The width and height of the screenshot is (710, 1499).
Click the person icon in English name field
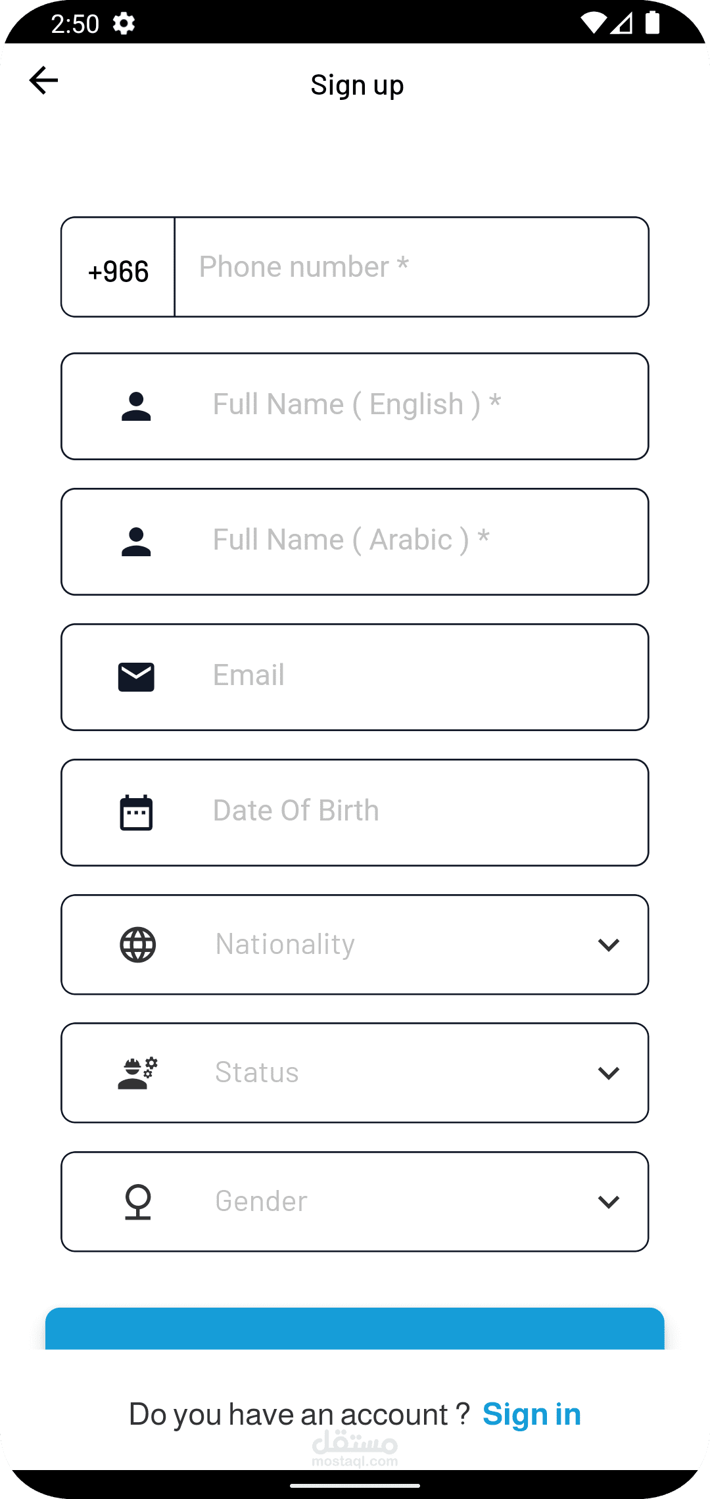tap(136, 406)
